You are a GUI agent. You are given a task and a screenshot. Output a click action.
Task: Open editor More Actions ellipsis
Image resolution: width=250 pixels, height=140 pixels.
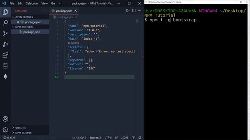pyautogui.click(x=139, y=10)
